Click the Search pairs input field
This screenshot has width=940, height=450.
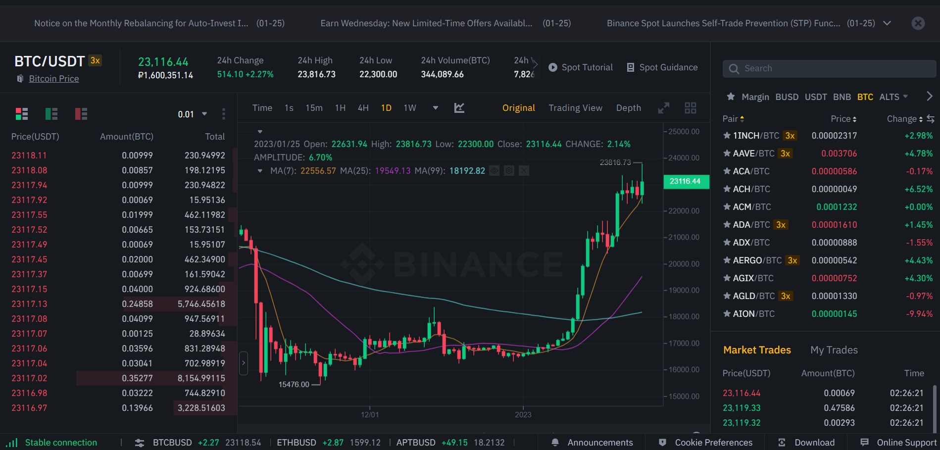pos(830,69)
